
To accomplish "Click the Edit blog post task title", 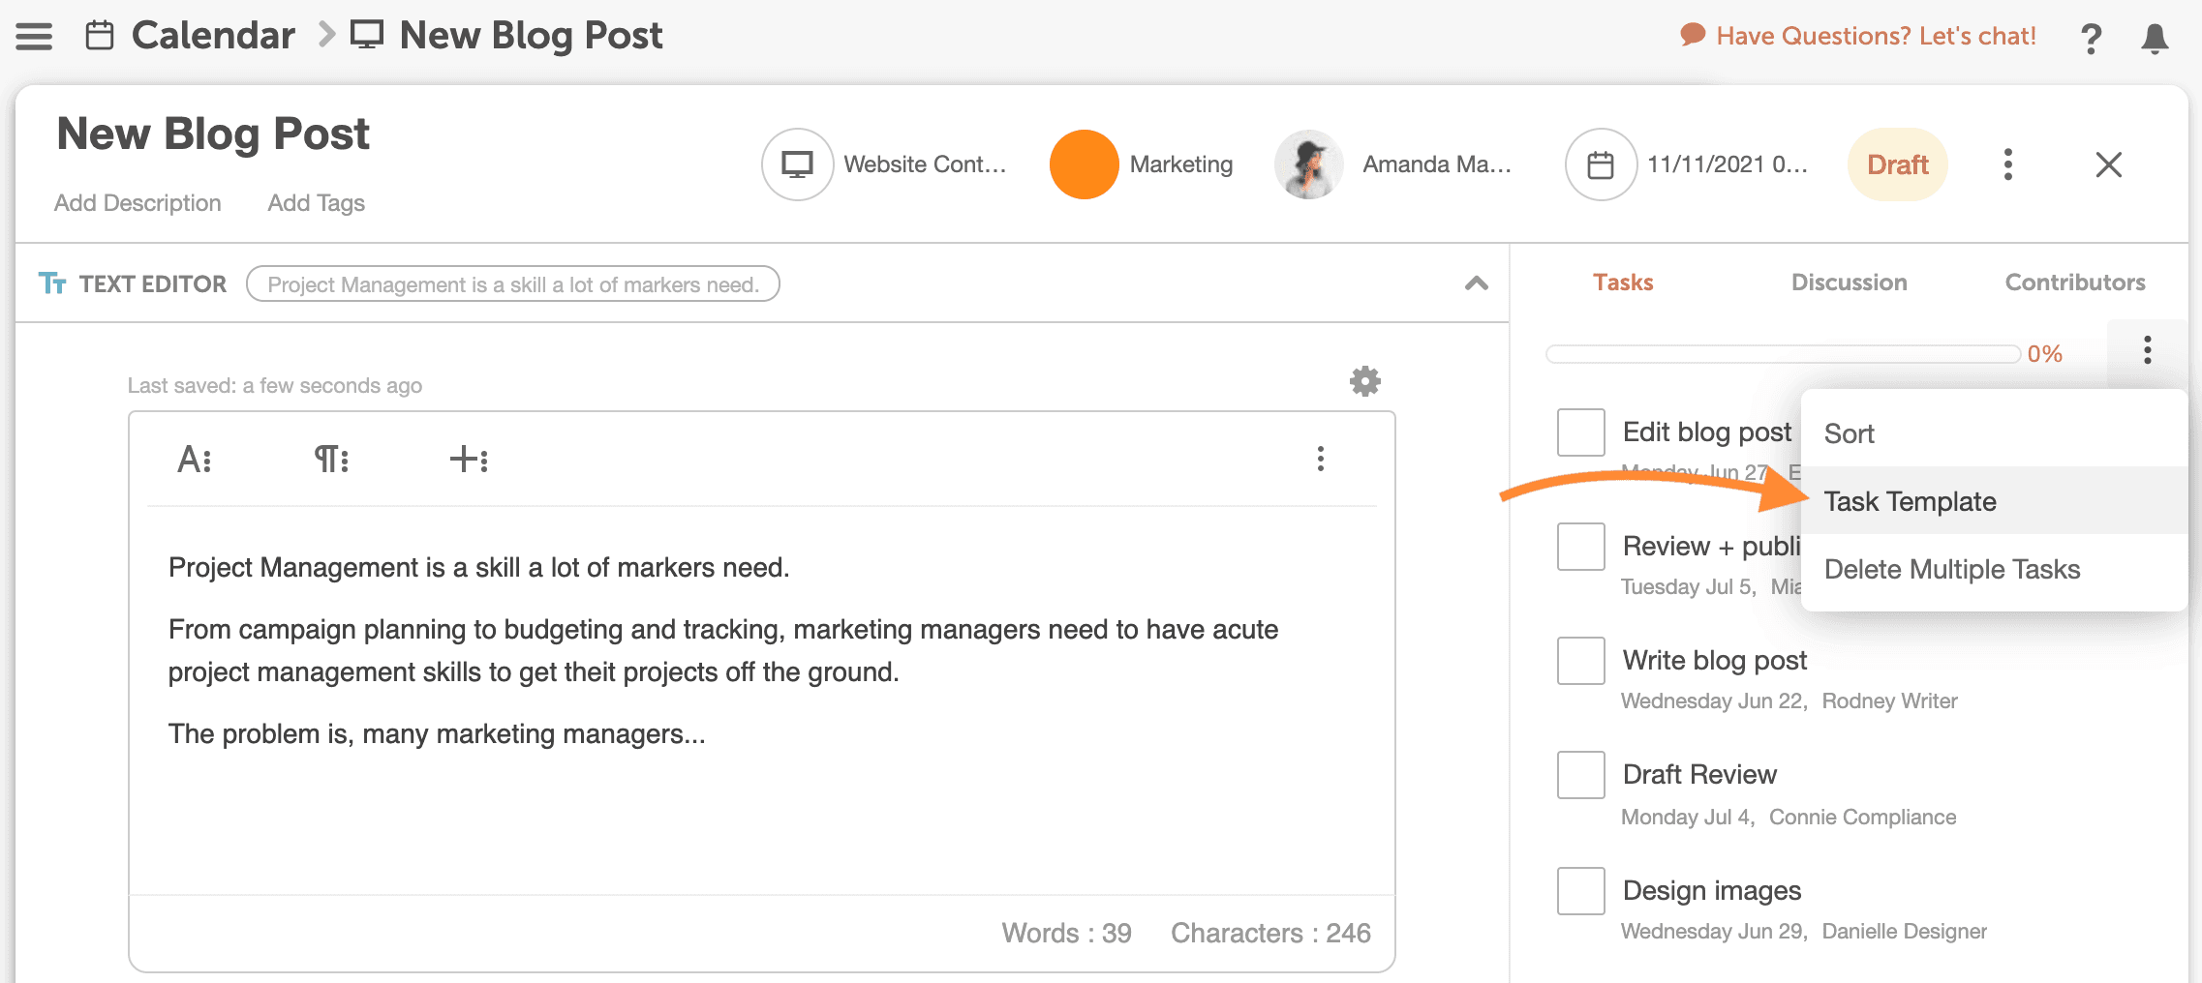I will pyautogui.click(x=1706, y=432).
